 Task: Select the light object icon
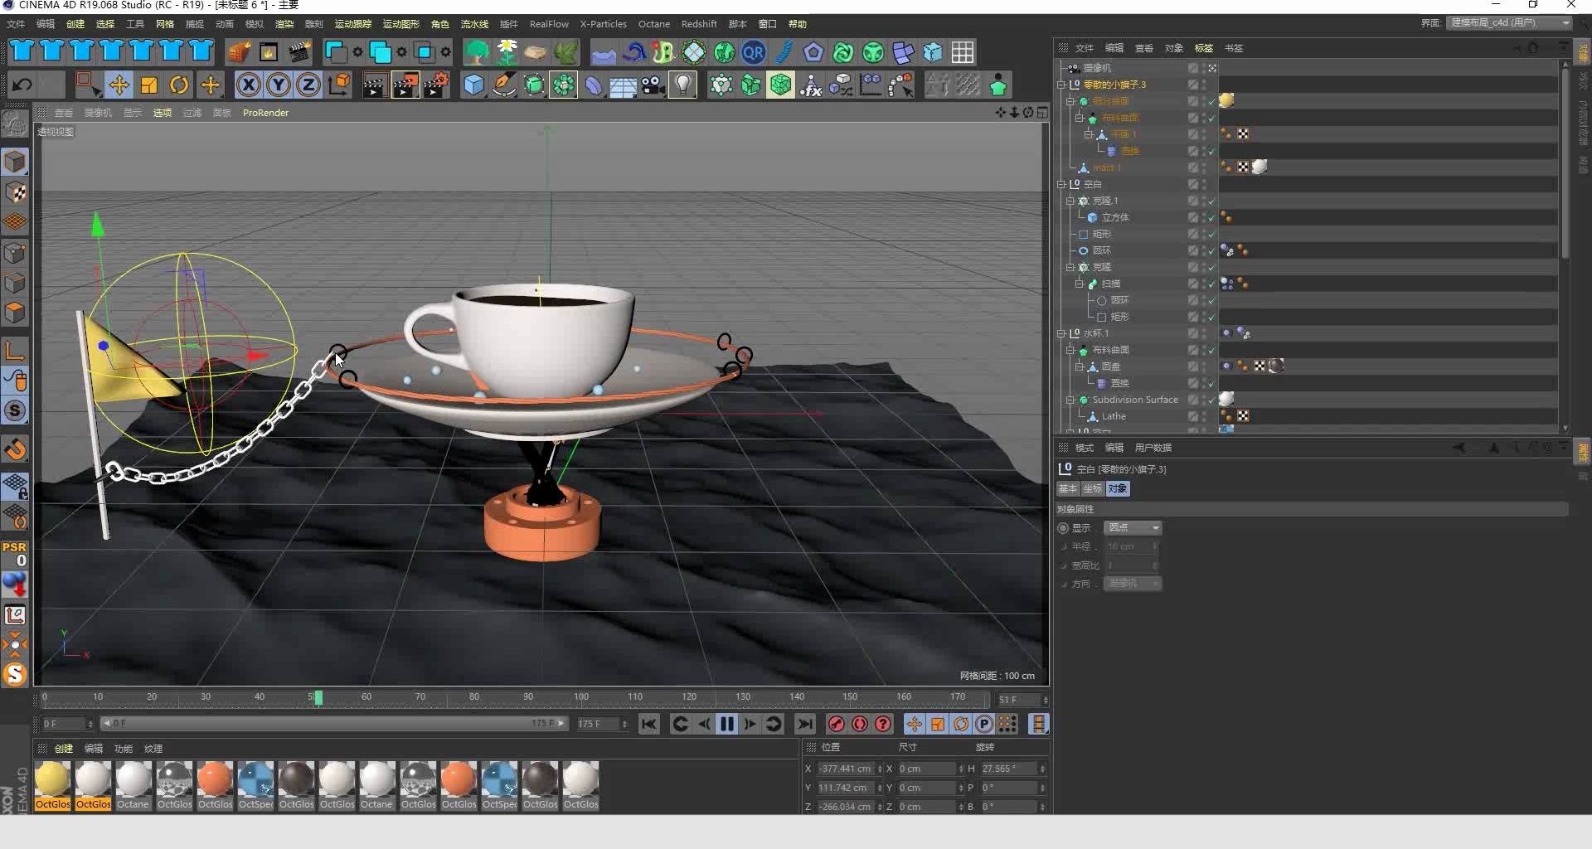682,85
